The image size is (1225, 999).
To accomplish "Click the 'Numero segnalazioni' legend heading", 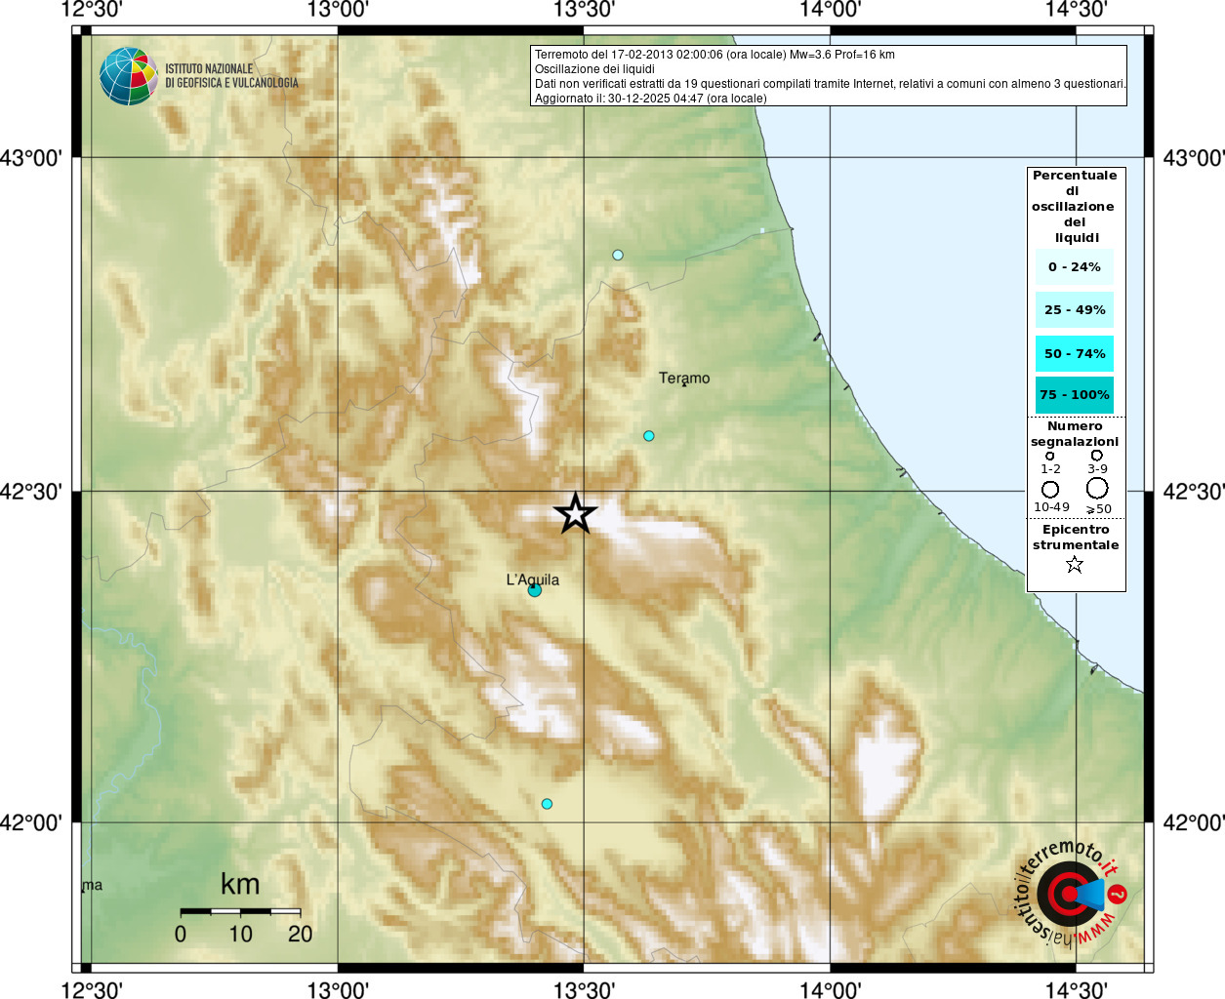I will coord(1075,434).
